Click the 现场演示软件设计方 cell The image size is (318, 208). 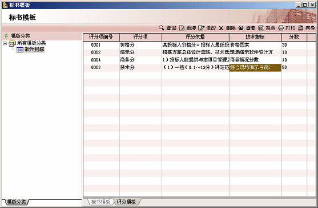coord(255,52)
